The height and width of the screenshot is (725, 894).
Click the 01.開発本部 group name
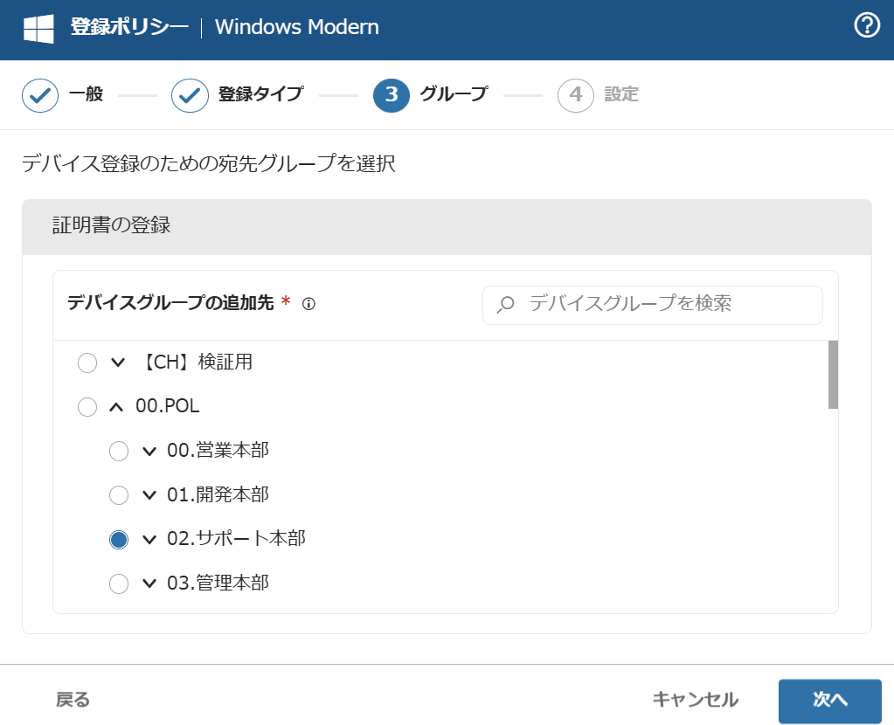[x=218, y=494]
